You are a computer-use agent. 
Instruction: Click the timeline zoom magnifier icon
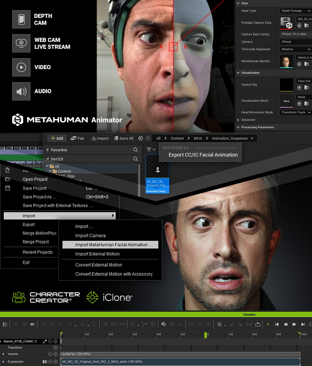coord(220,324)
